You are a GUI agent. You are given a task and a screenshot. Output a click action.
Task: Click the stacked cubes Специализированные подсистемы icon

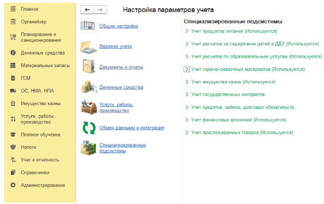(x=88, y=148)
